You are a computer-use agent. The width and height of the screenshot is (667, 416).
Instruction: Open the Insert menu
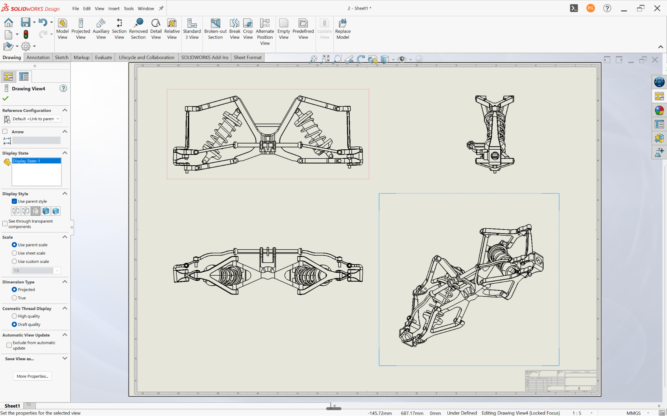coord(114,8)
